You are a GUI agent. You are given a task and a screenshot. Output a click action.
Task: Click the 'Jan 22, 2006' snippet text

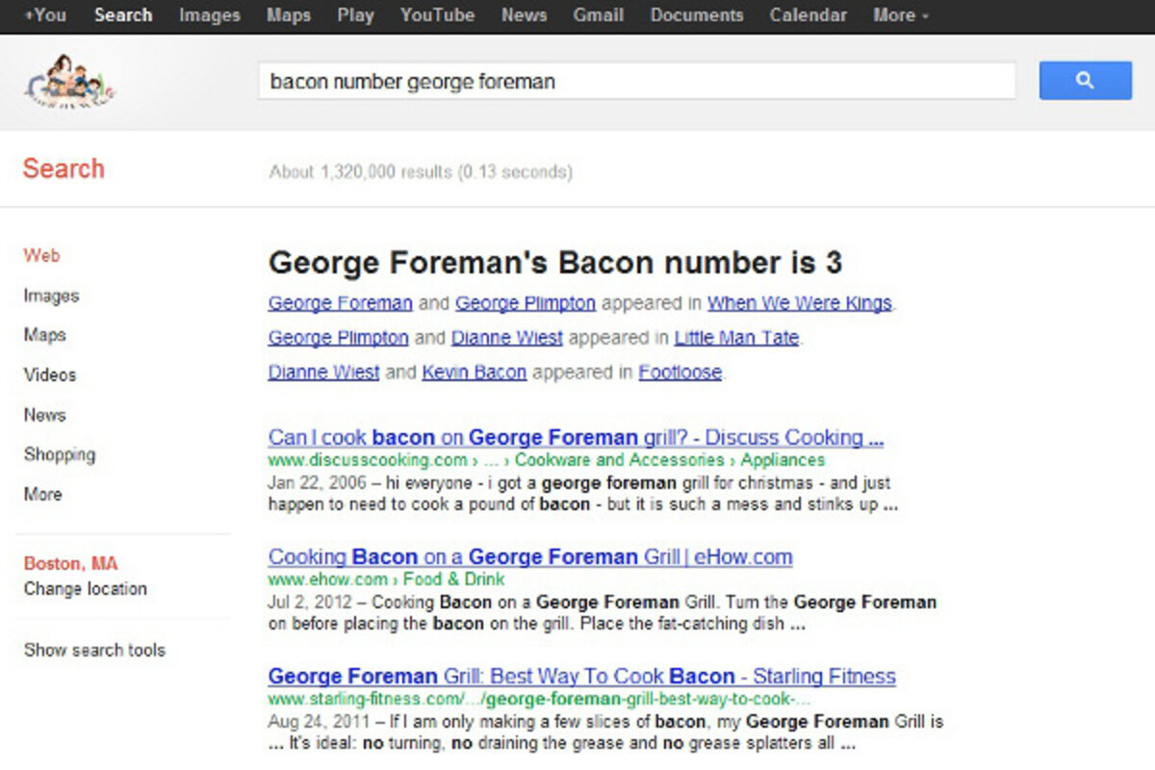tap(319, 482)
